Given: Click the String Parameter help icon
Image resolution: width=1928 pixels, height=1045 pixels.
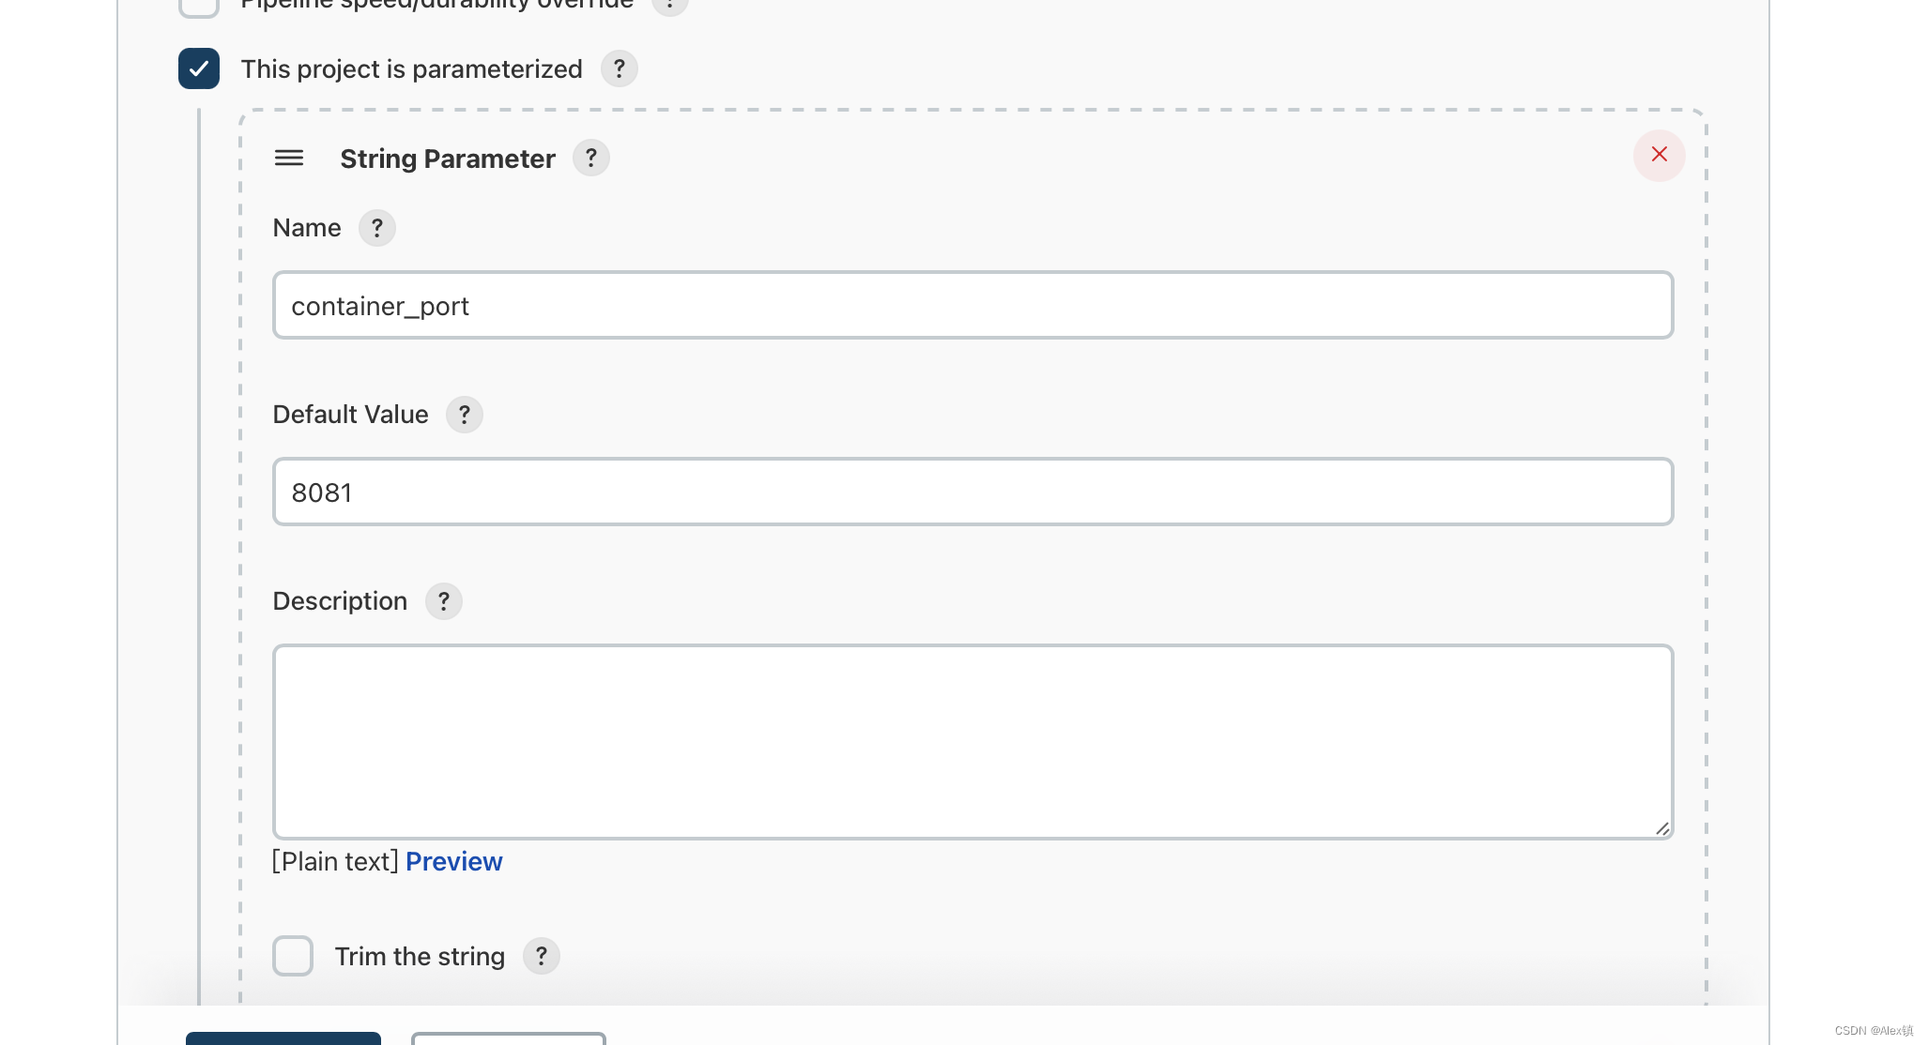Looking at the screenshot, I should 590,158.
